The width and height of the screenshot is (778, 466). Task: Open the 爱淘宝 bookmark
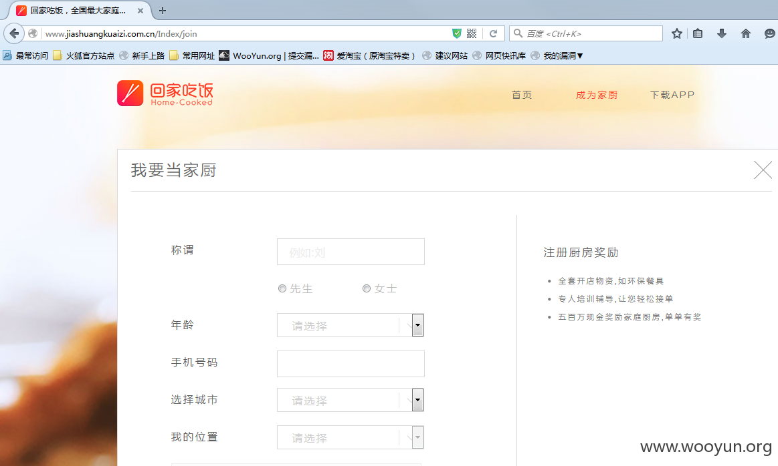pyautogui.click(x=370, y=55)
